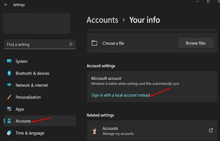Go to Personalization settings

[x=40, y=97]
